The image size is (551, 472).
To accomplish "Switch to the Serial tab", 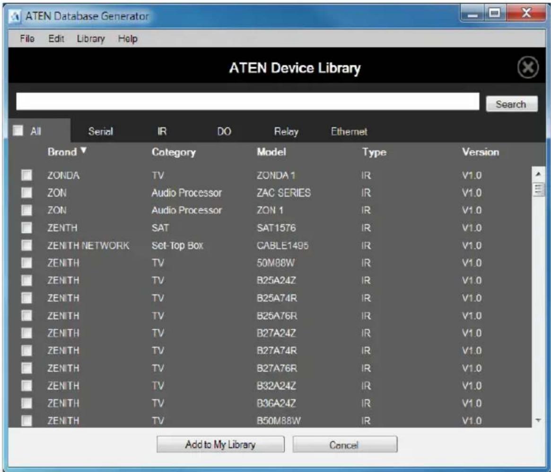I will (100, 131).
